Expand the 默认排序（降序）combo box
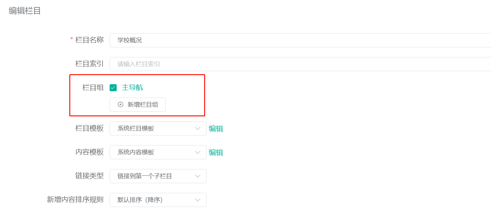Image resolution: width=491 pixels, height=214 pixels. pyautogui.click(x=158, y=200)
